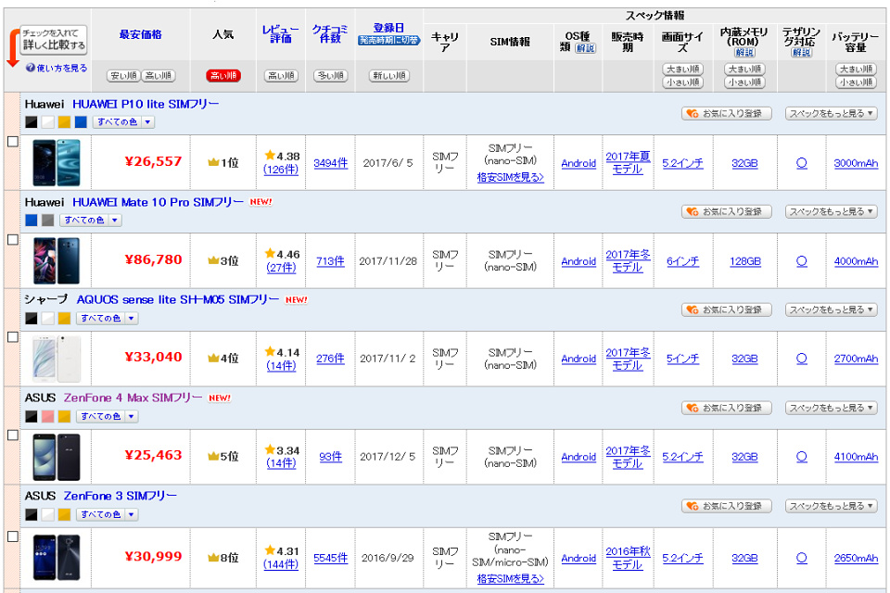The width and height of the screenshot is (890, 593).
Task: Sort by highest popularity red button
Action: point(223,75)
